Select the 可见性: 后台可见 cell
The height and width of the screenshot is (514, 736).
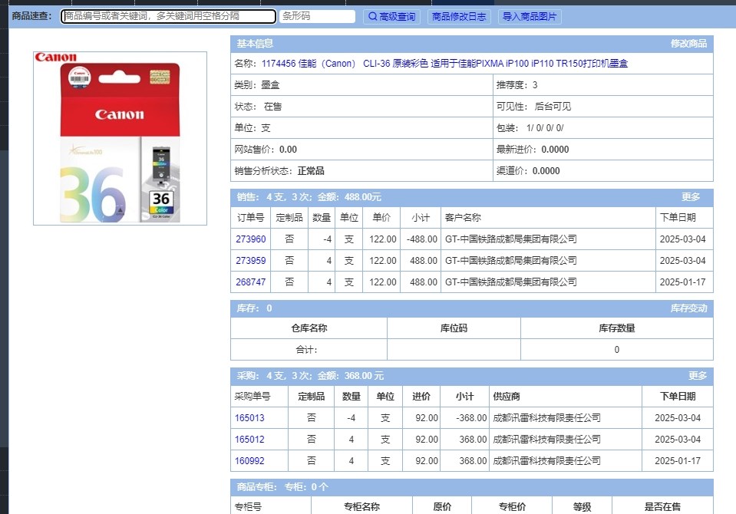point(603,107)
